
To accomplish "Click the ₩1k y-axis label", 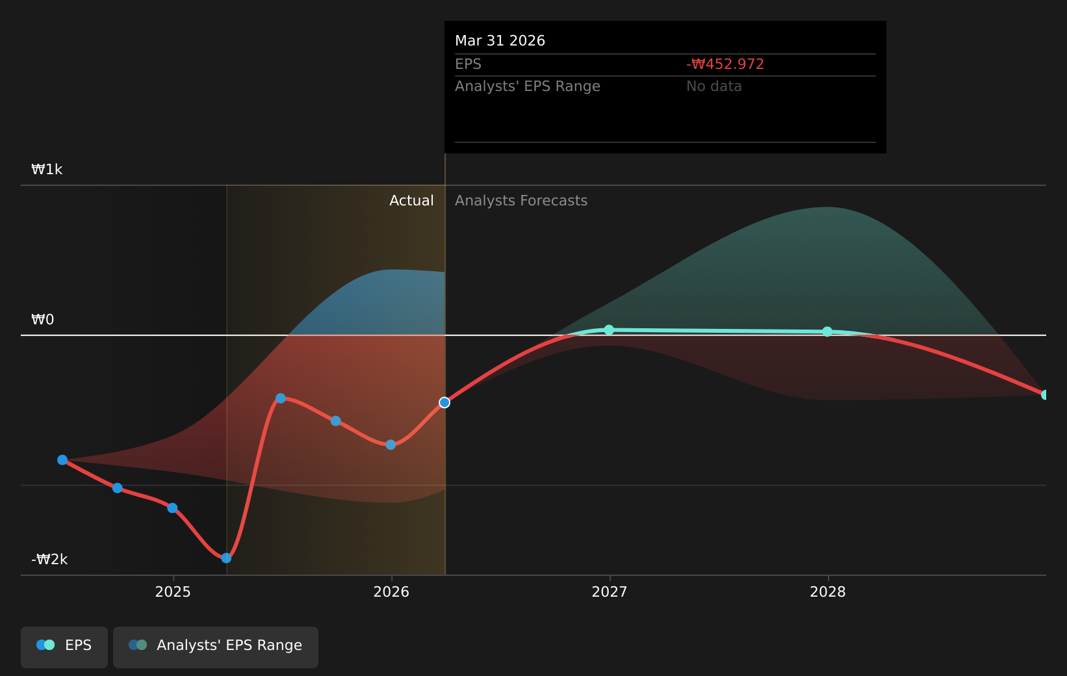I will coord(47,170).
